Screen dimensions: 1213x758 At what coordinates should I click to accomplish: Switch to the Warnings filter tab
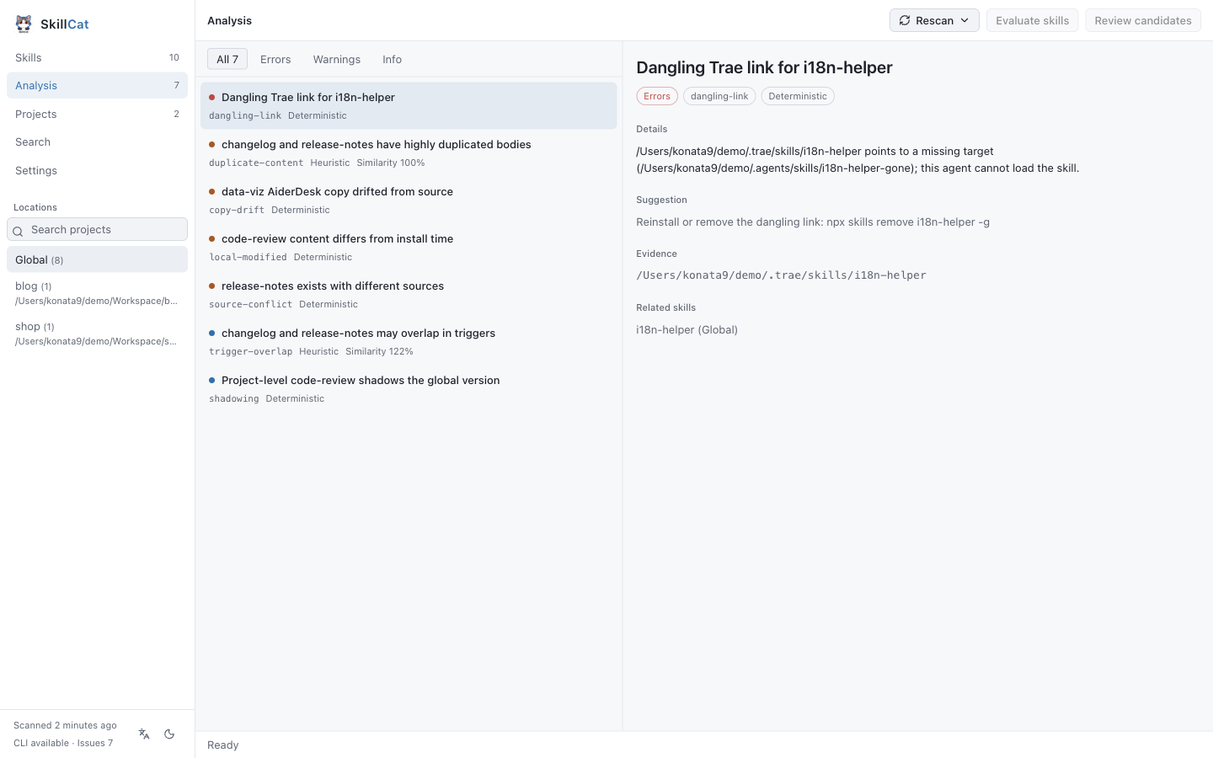(x=336, y=59)
